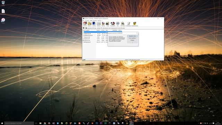This screenshot has height=125, width=222.
Task: Click the Prosegui button in the license dialog
Action: point(132,40)
